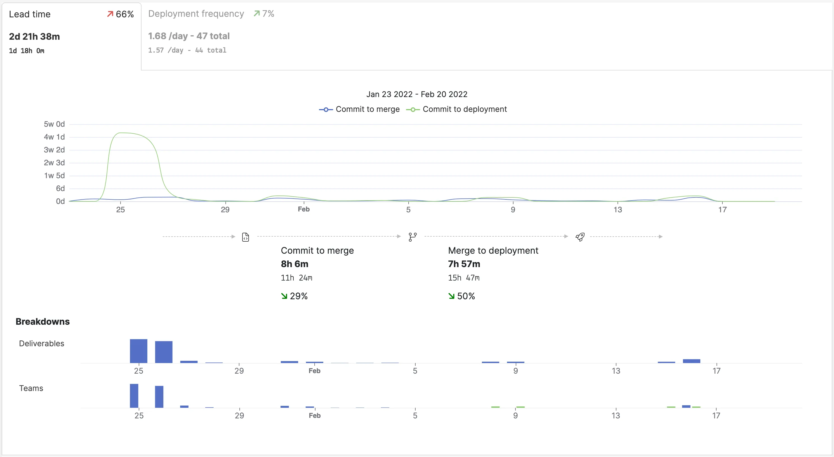Click the git merge branch icon
This screenshot has height=457, width=834.
(x=413, y=237)
